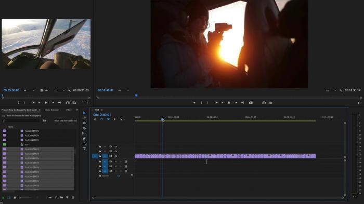The image size is (364, 204).
Task: Toggle Snap magnet in timeline
Action: 101,119
